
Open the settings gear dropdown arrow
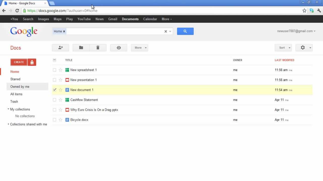[310, 48]
